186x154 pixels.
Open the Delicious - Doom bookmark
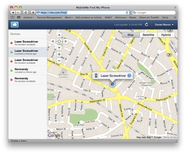click(126, 17)
